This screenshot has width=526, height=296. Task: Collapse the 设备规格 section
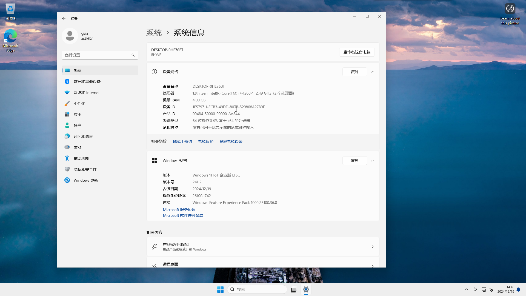pyautogui.click(x=373, y=72)
